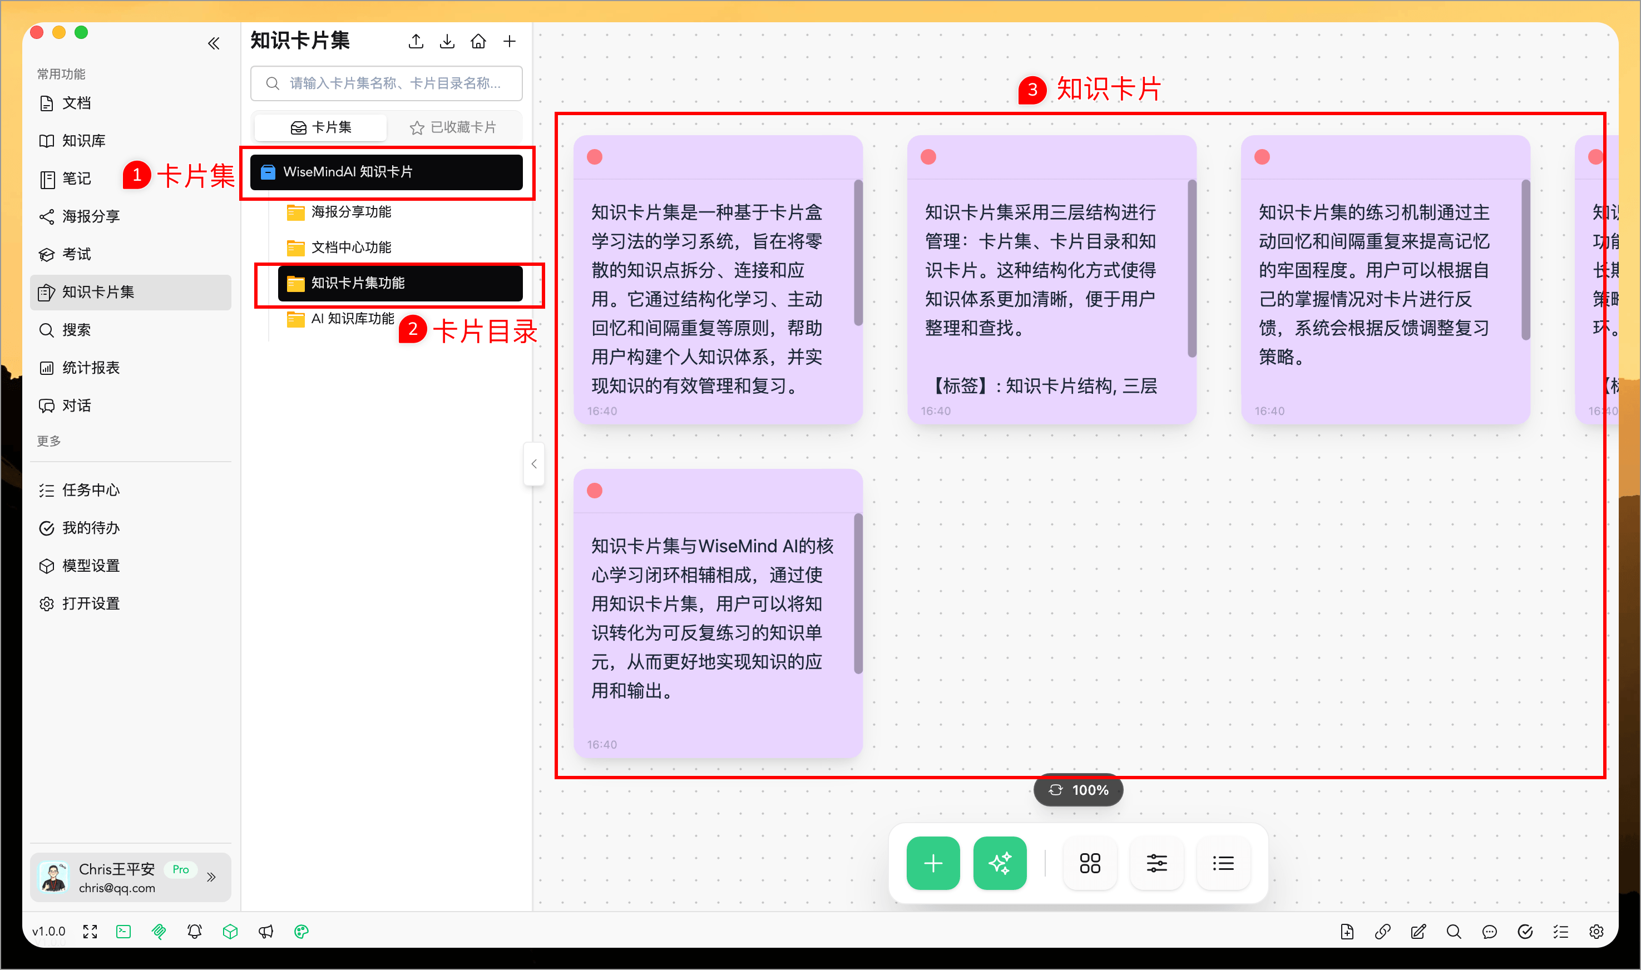Click the download icon next to 知识卡片集 title
The image size is (1641, 970).
447,41
